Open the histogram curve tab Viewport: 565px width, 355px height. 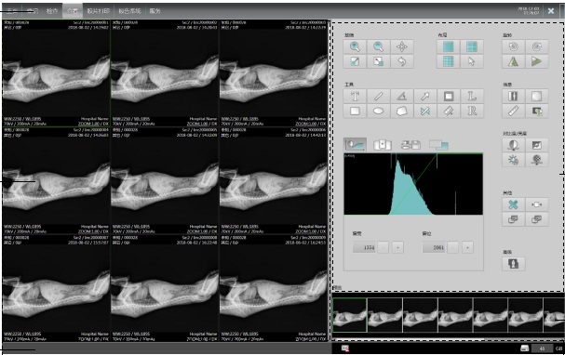point(355,145)
